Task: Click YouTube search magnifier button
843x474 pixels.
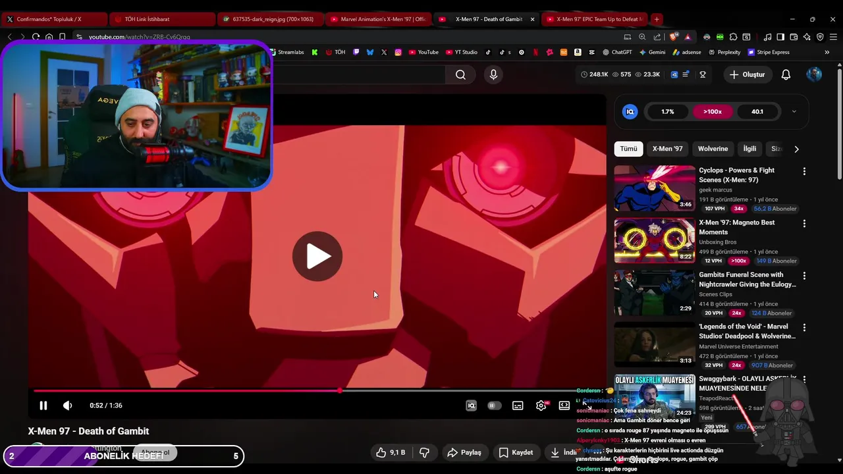Action: [x=460, y=74]
